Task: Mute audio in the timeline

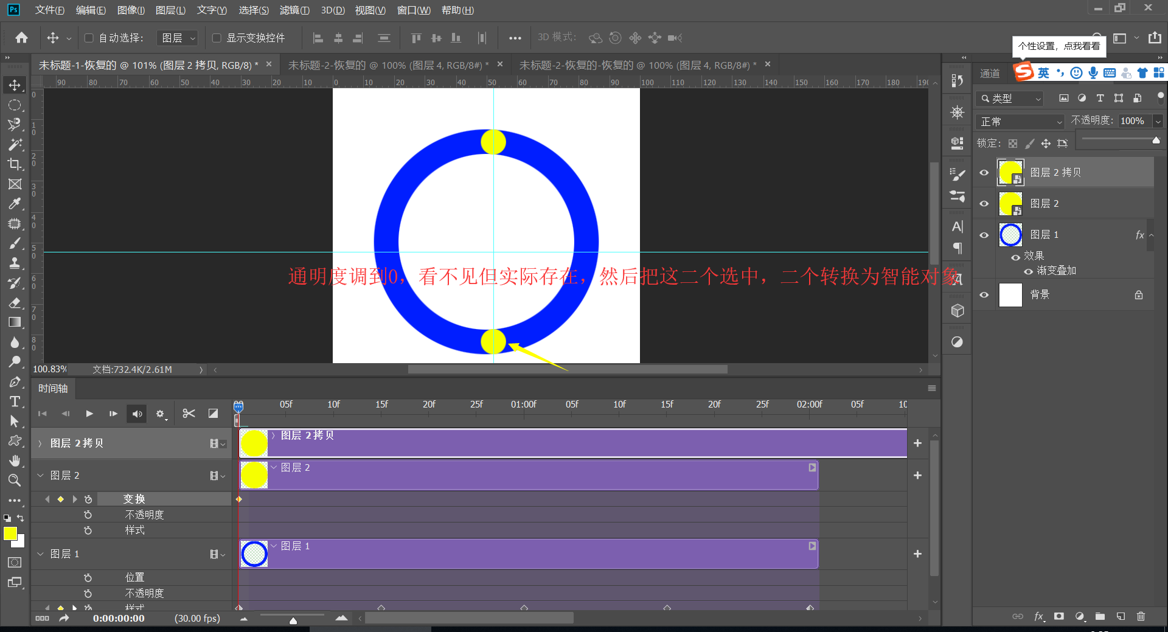Action: click(136, 413)
